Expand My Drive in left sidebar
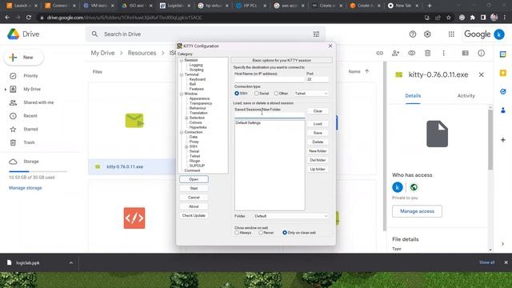 coord(6,89)
